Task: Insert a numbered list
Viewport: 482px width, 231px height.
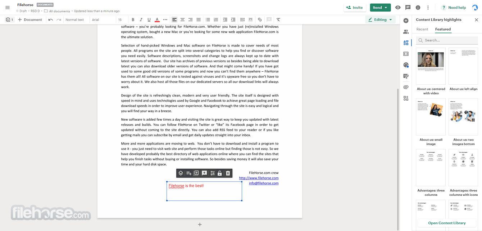Action: click(x=216, y=20)
